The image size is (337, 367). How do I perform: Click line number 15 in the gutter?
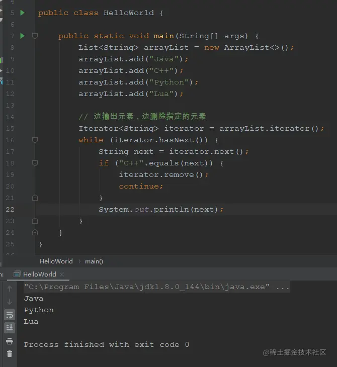pyautogui.click(x=10, y=128)
